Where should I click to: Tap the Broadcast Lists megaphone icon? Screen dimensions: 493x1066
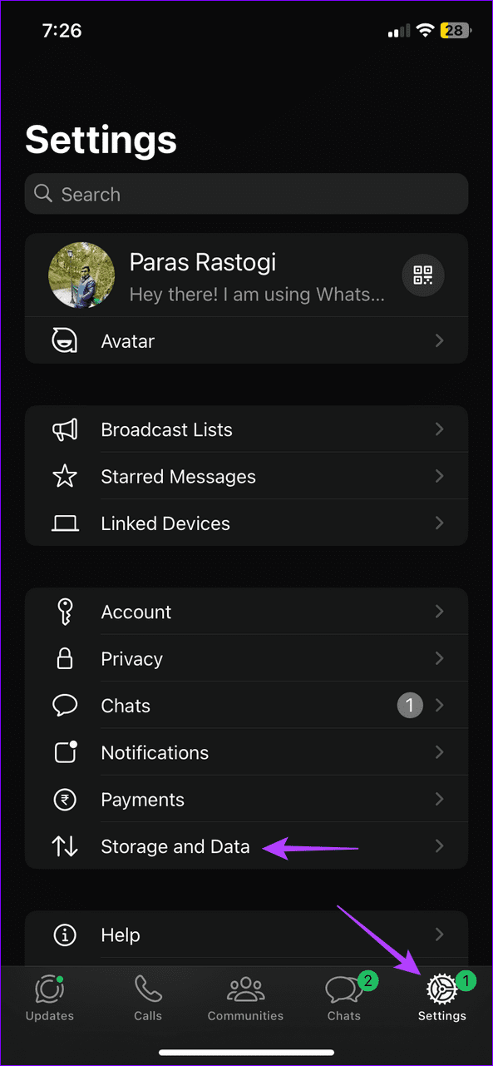point(65,429)
